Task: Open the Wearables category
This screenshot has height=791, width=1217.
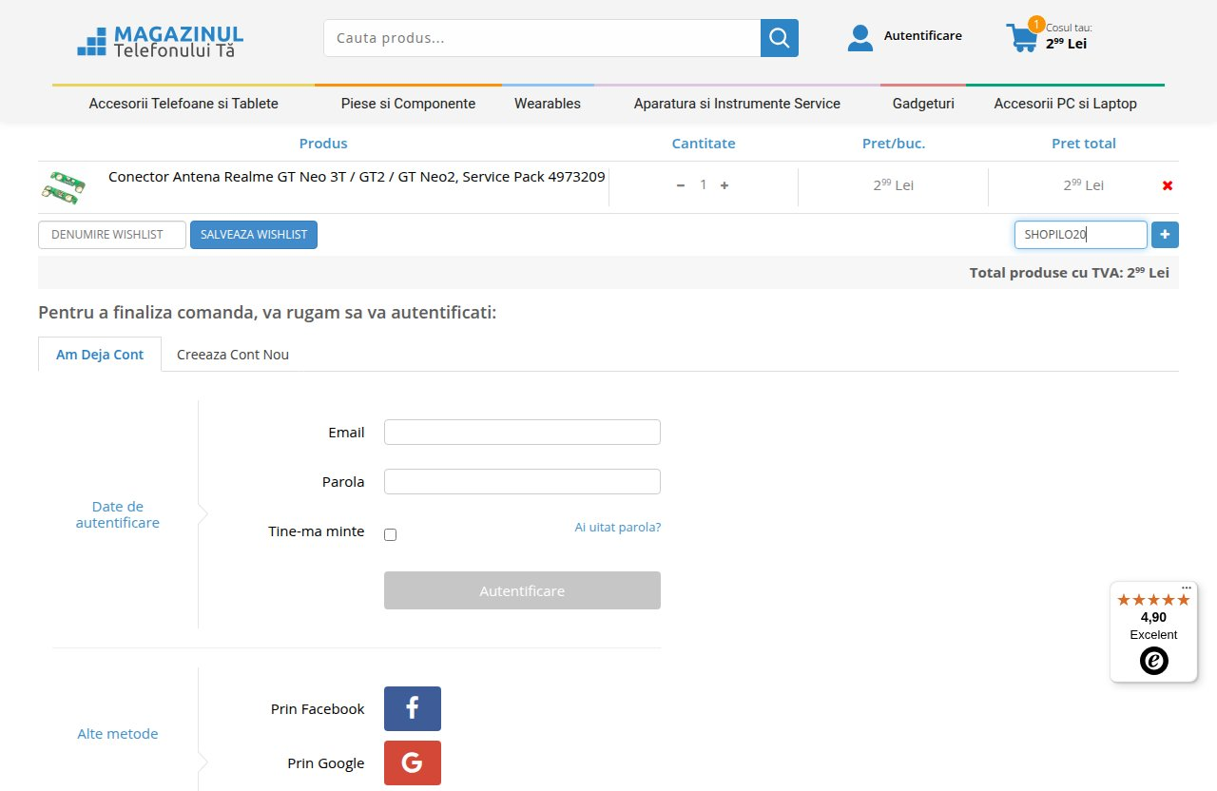Action: [x=548, y=104]
